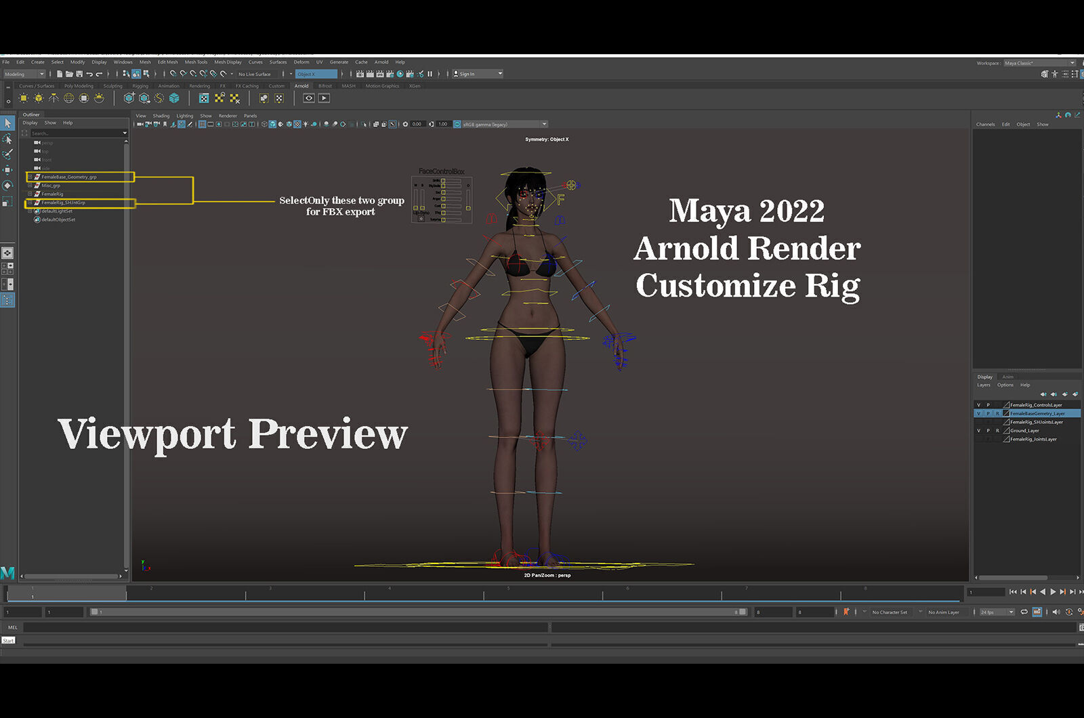Screen dimensions: 1084x718
Task: Choose the Paint Selection tool
Action: tap(7, 154)
